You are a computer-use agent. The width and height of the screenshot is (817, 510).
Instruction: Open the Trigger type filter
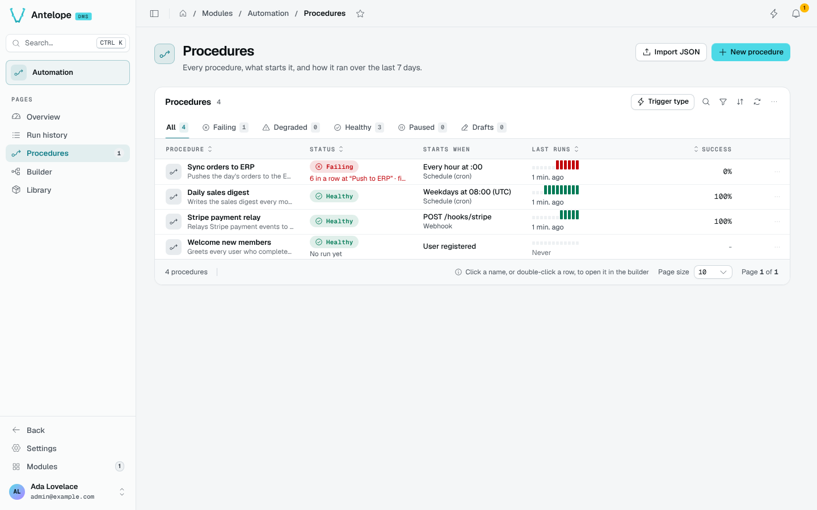(663, 102)
